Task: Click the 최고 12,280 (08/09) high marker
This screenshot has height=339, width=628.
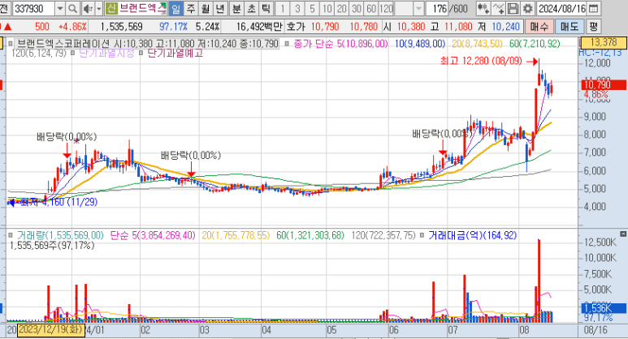Action: pos(488,61)
